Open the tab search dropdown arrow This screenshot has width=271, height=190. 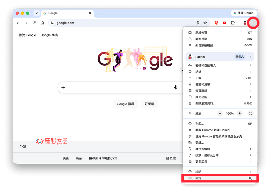tap(37, 13)
